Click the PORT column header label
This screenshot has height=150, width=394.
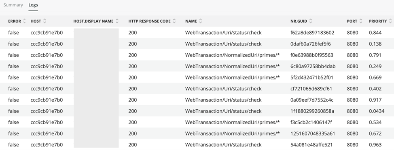coord(352,21)
